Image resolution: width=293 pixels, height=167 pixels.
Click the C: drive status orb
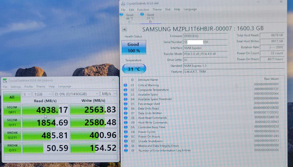pyautogui.click(x=122, y=15)
